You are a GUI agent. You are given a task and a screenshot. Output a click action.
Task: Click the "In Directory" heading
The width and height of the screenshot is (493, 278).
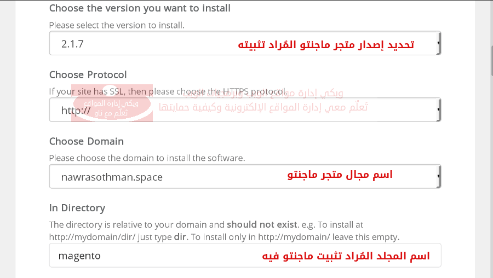click(x=77, y=208)
